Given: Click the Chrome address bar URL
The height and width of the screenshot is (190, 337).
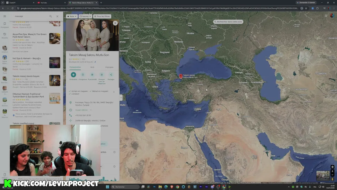Looking at the screenshot, I should (x=159, y=8).
